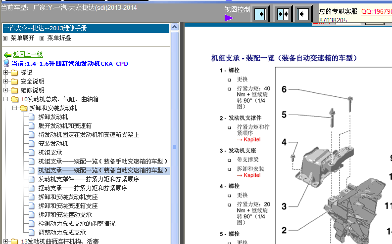Click 菜单折叠 to collapse all menus
The image size is (392, 244).
pos(59,38)
